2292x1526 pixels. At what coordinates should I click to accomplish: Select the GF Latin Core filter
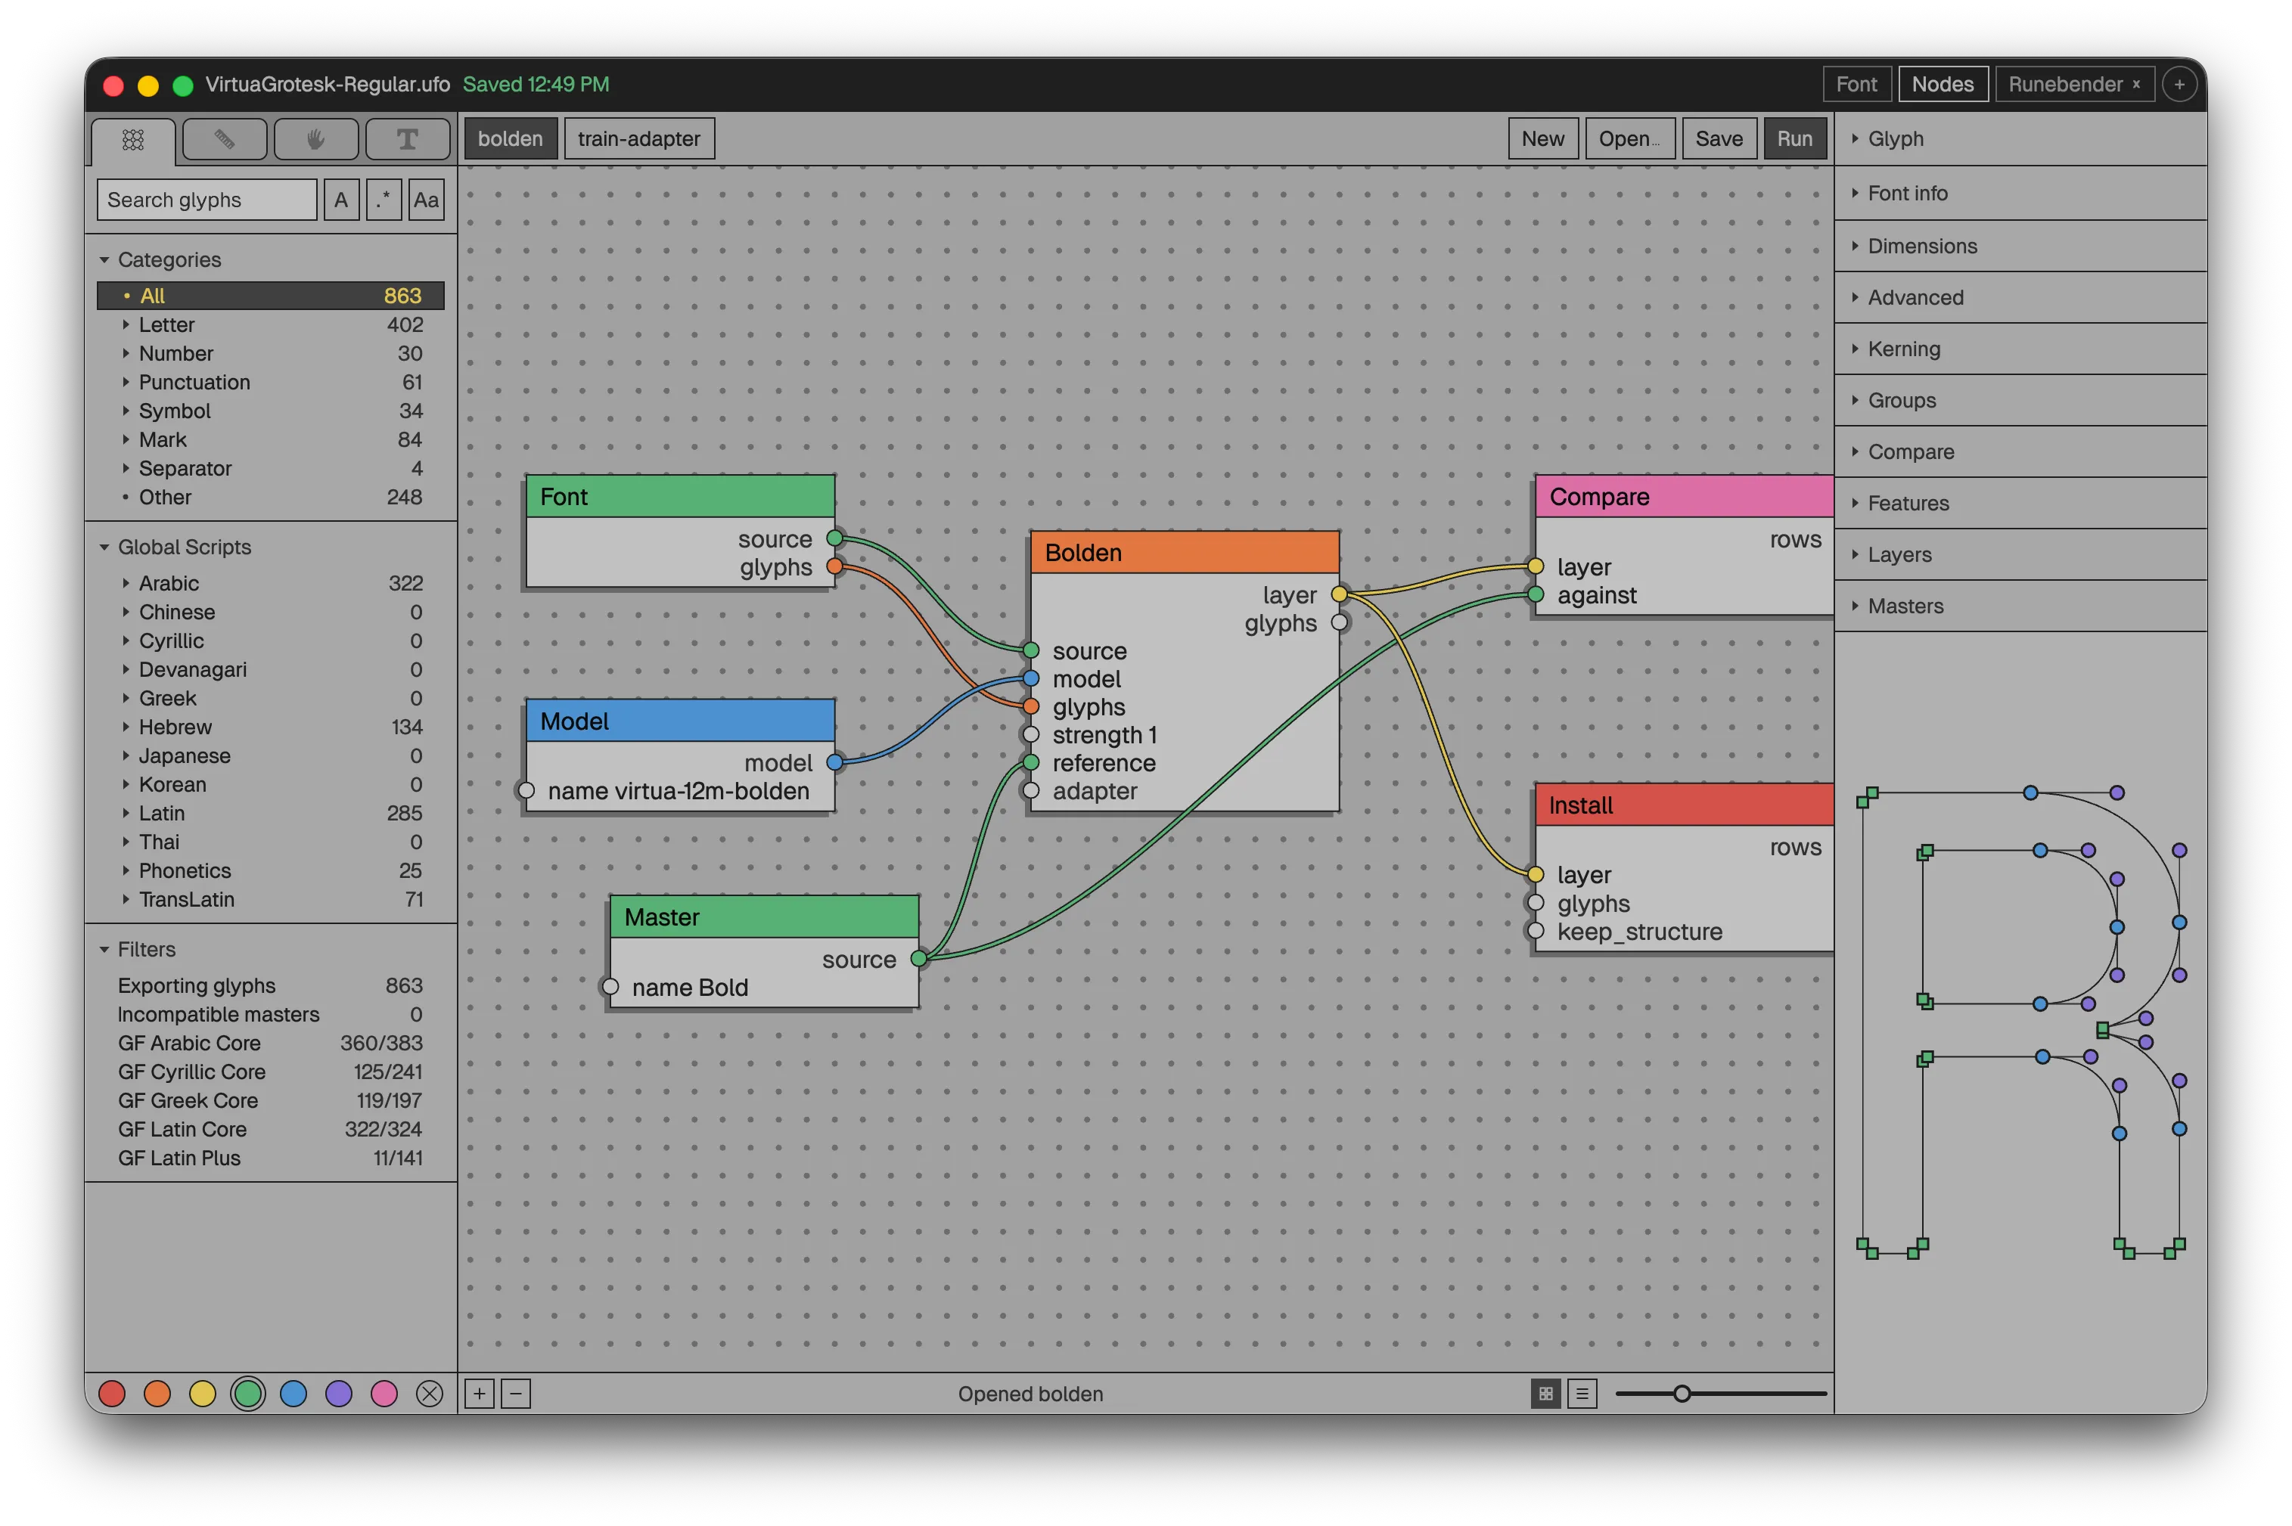tap(271, 1129)
